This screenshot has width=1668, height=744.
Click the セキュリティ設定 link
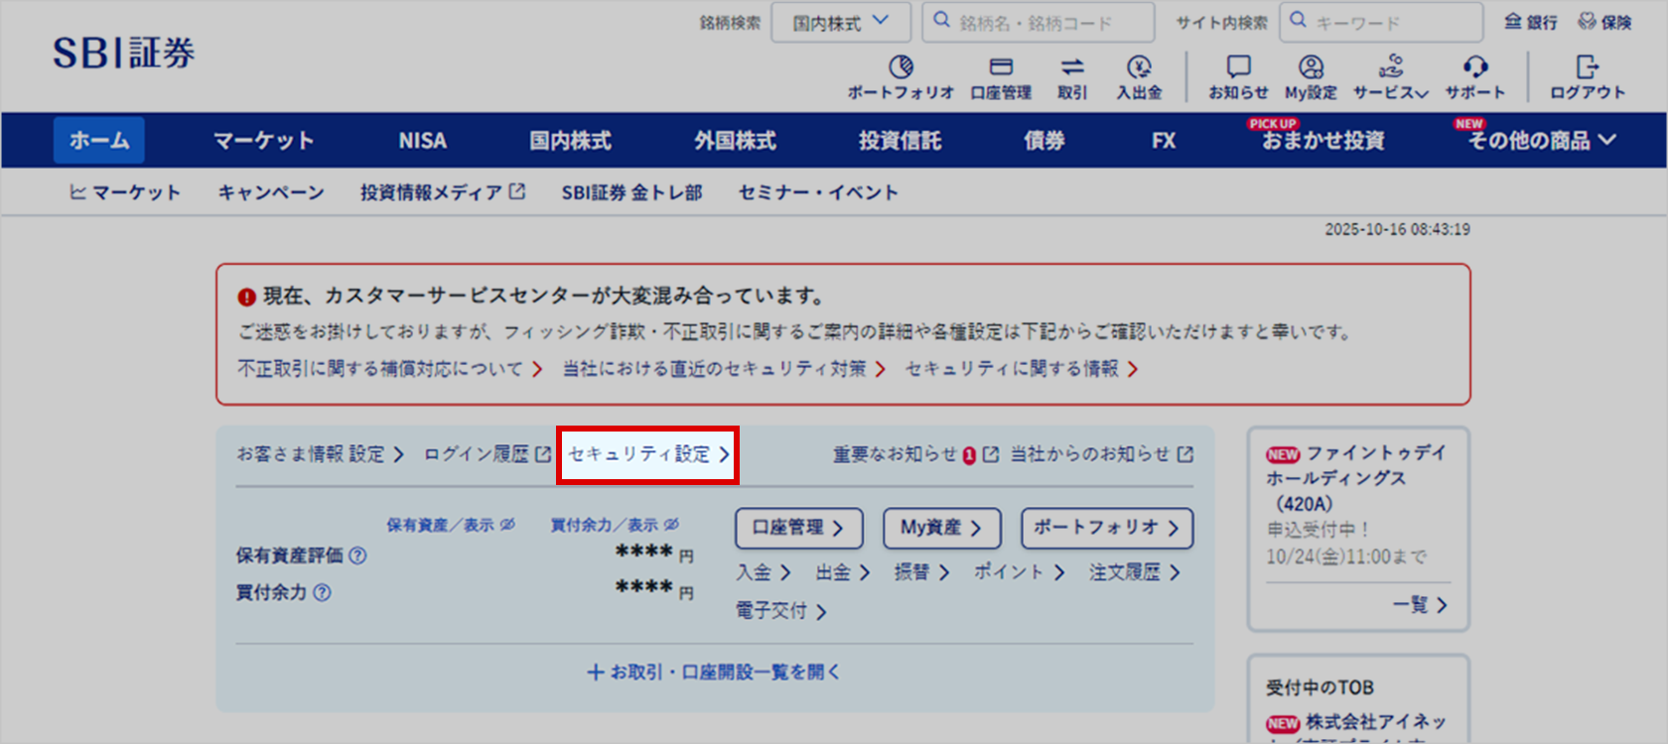pos(647,454)
